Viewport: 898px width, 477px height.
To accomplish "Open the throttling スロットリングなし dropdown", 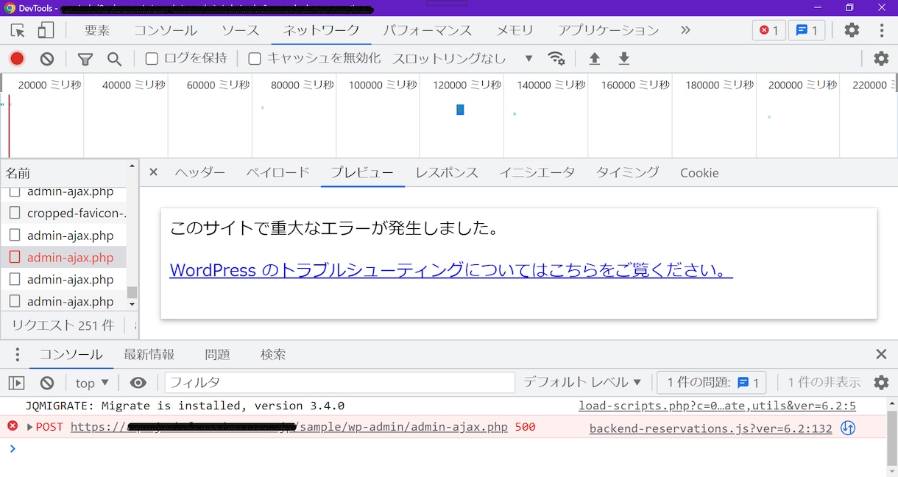I will 462,58.
